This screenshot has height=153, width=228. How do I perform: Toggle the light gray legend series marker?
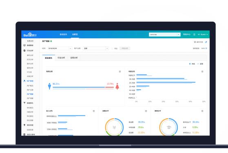point(198,64)
